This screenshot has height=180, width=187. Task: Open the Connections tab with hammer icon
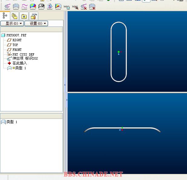[x=34, y=16]
